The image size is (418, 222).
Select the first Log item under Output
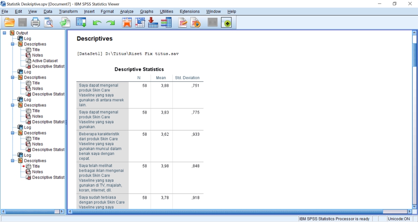click(x=27, y=39)
